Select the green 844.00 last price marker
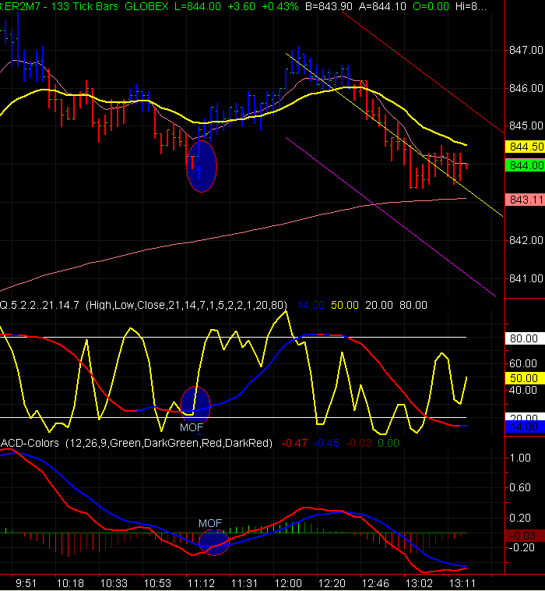 pyautogui.click(x=525, y=165)
